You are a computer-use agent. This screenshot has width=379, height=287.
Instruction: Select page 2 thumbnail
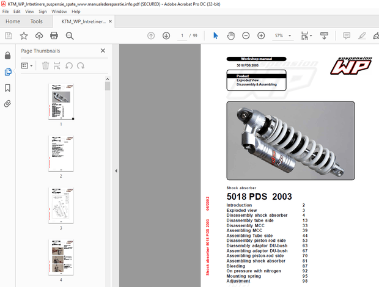tap(61, 153)
